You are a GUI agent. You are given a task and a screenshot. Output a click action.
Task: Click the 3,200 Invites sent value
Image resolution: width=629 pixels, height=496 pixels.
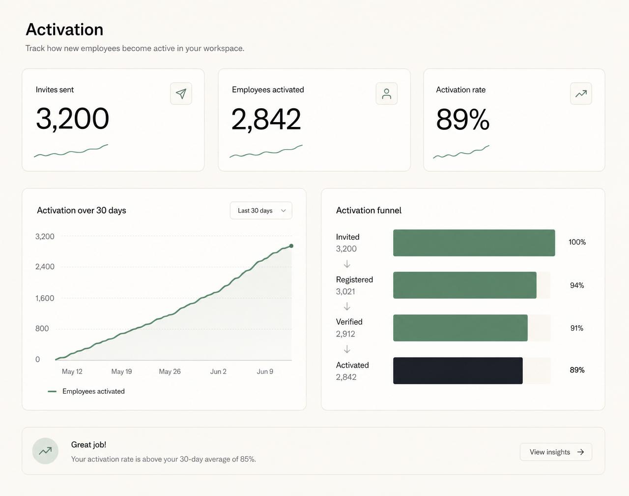(x=73, y=119)
